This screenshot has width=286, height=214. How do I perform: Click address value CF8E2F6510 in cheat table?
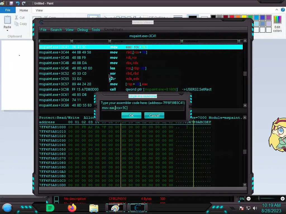pos(118,199)
